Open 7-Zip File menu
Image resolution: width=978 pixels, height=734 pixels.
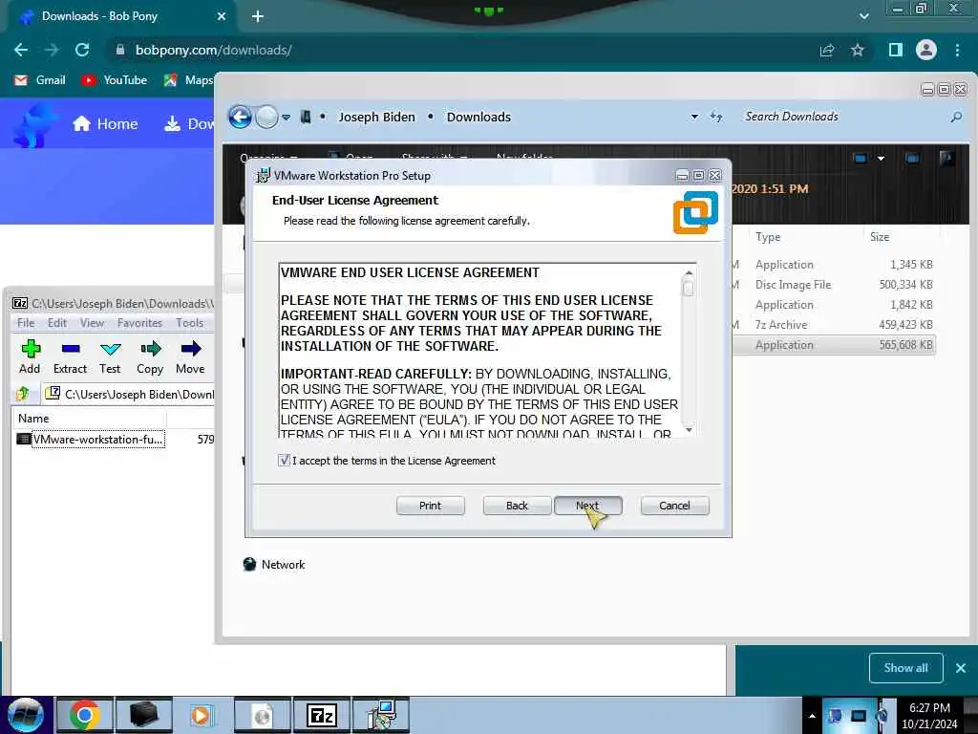26,323
